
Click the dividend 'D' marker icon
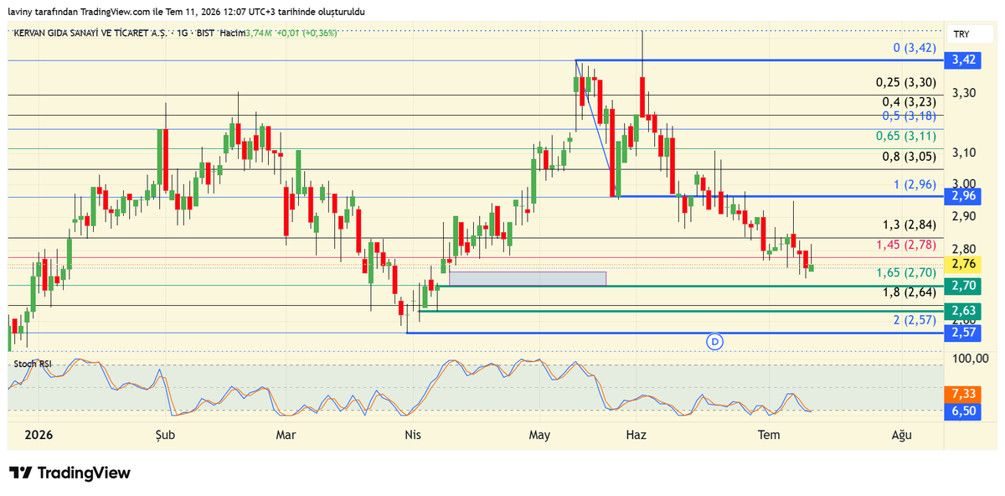(714, 341)
